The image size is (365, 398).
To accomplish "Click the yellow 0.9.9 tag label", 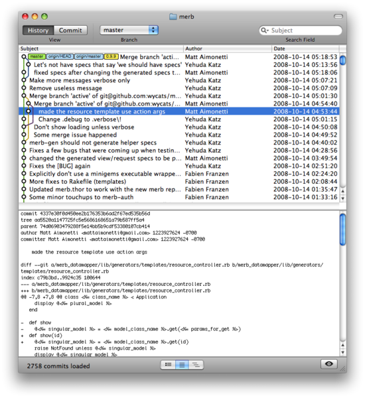I will coord(111,56).
